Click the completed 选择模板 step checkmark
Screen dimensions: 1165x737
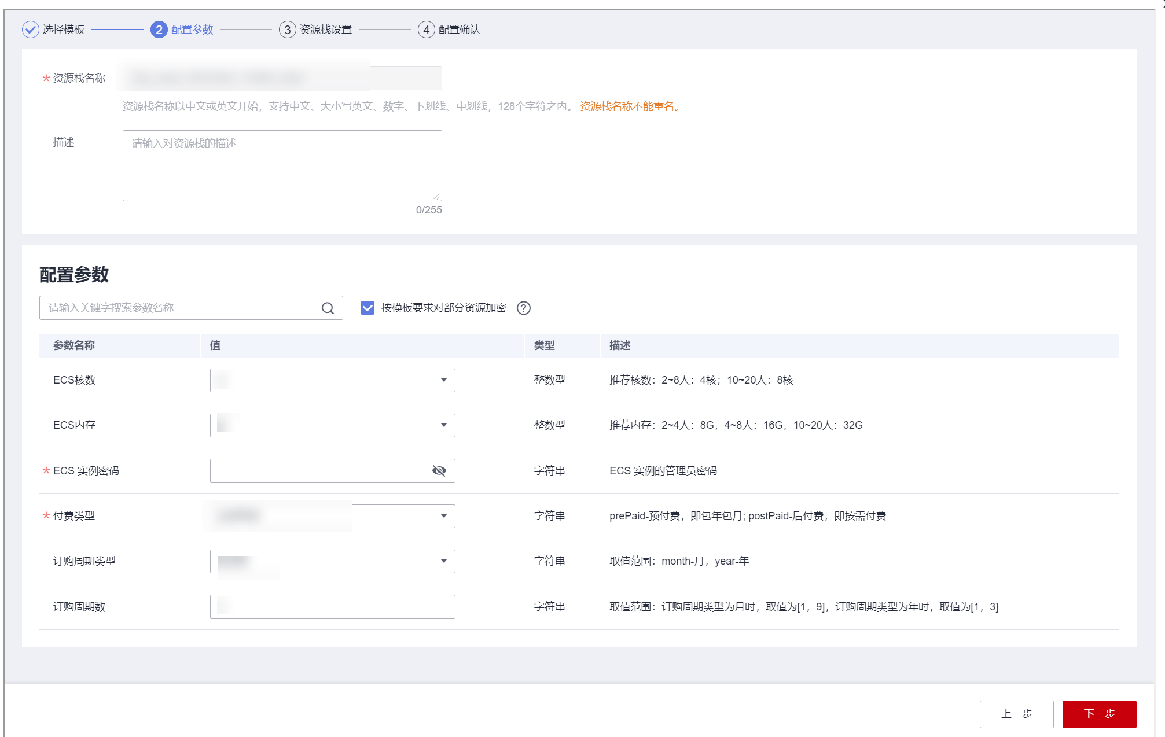[x=31, y=30]
